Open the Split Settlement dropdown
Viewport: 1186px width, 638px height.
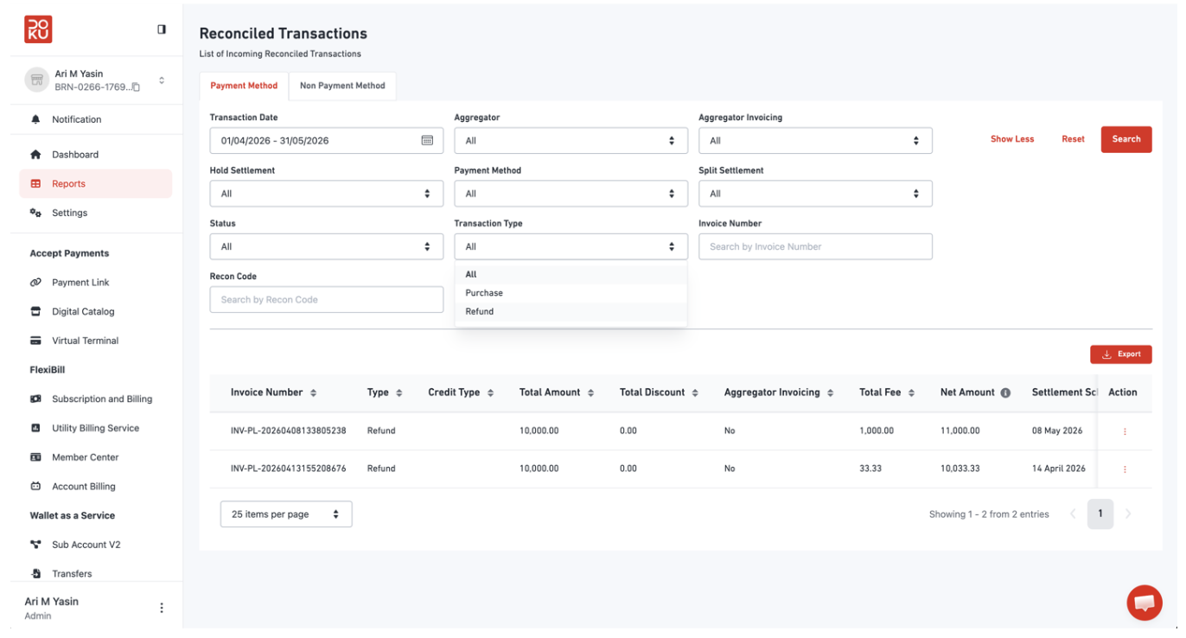coord(815,194)
